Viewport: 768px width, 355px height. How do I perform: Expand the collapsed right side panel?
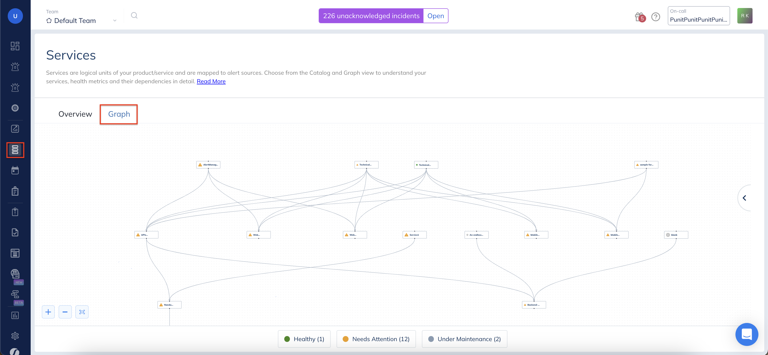click(744, 198)
